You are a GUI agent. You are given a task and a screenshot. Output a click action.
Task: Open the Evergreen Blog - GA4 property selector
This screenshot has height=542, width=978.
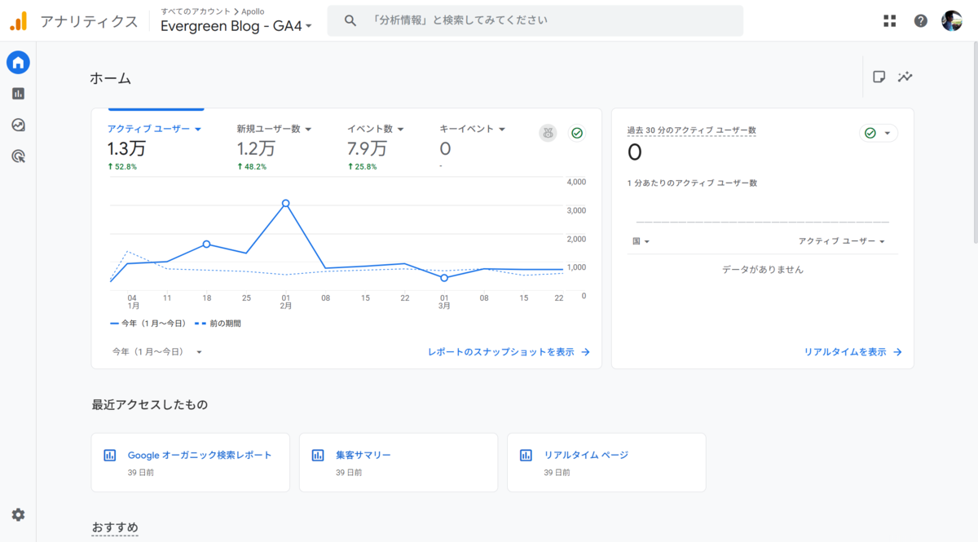[236, 26]
